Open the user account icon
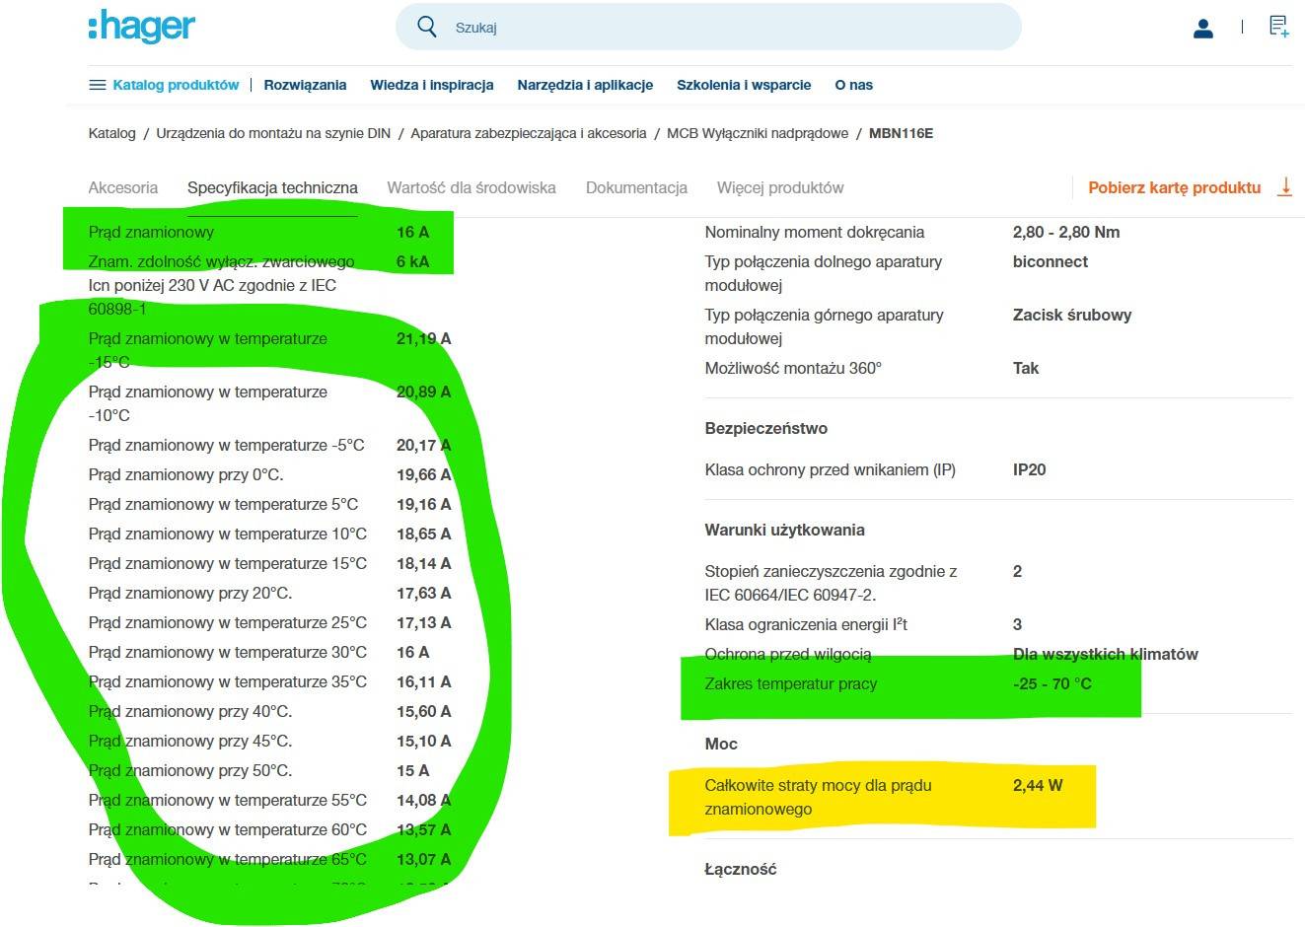Viewport: 1305px width, 927px height. pos(1202,28)
